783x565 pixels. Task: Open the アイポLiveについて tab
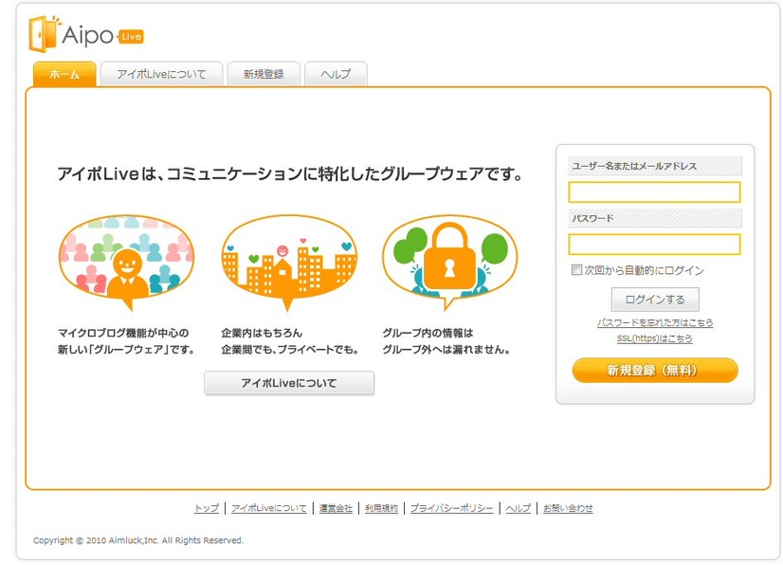click(x=161, y=75)
